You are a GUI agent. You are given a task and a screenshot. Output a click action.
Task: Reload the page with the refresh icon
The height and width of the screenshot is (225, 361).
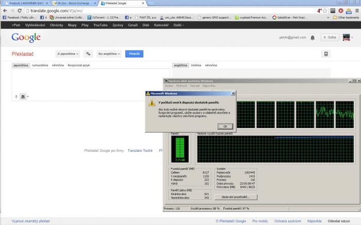click(20, 11)
